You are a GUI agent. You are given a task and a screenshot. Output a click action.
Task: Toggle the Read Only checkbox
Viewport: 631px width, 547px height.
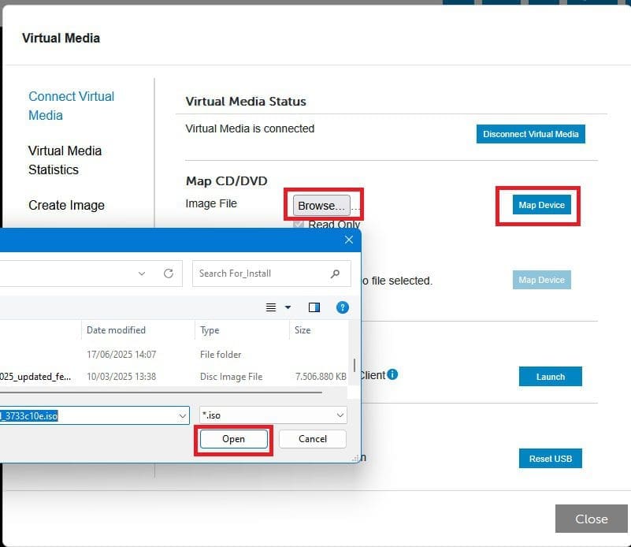[299, 225]
